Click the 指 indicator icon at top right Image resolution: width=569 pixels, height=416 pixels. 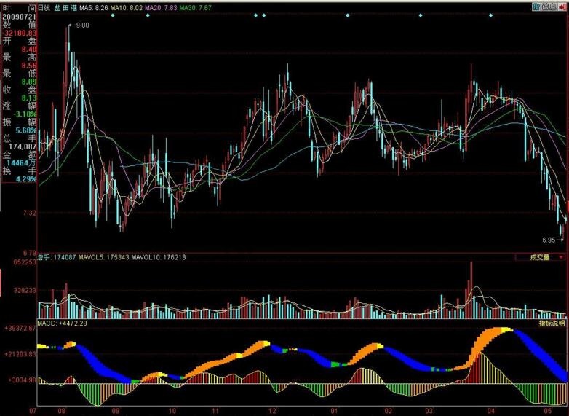[x=536, y=7]
